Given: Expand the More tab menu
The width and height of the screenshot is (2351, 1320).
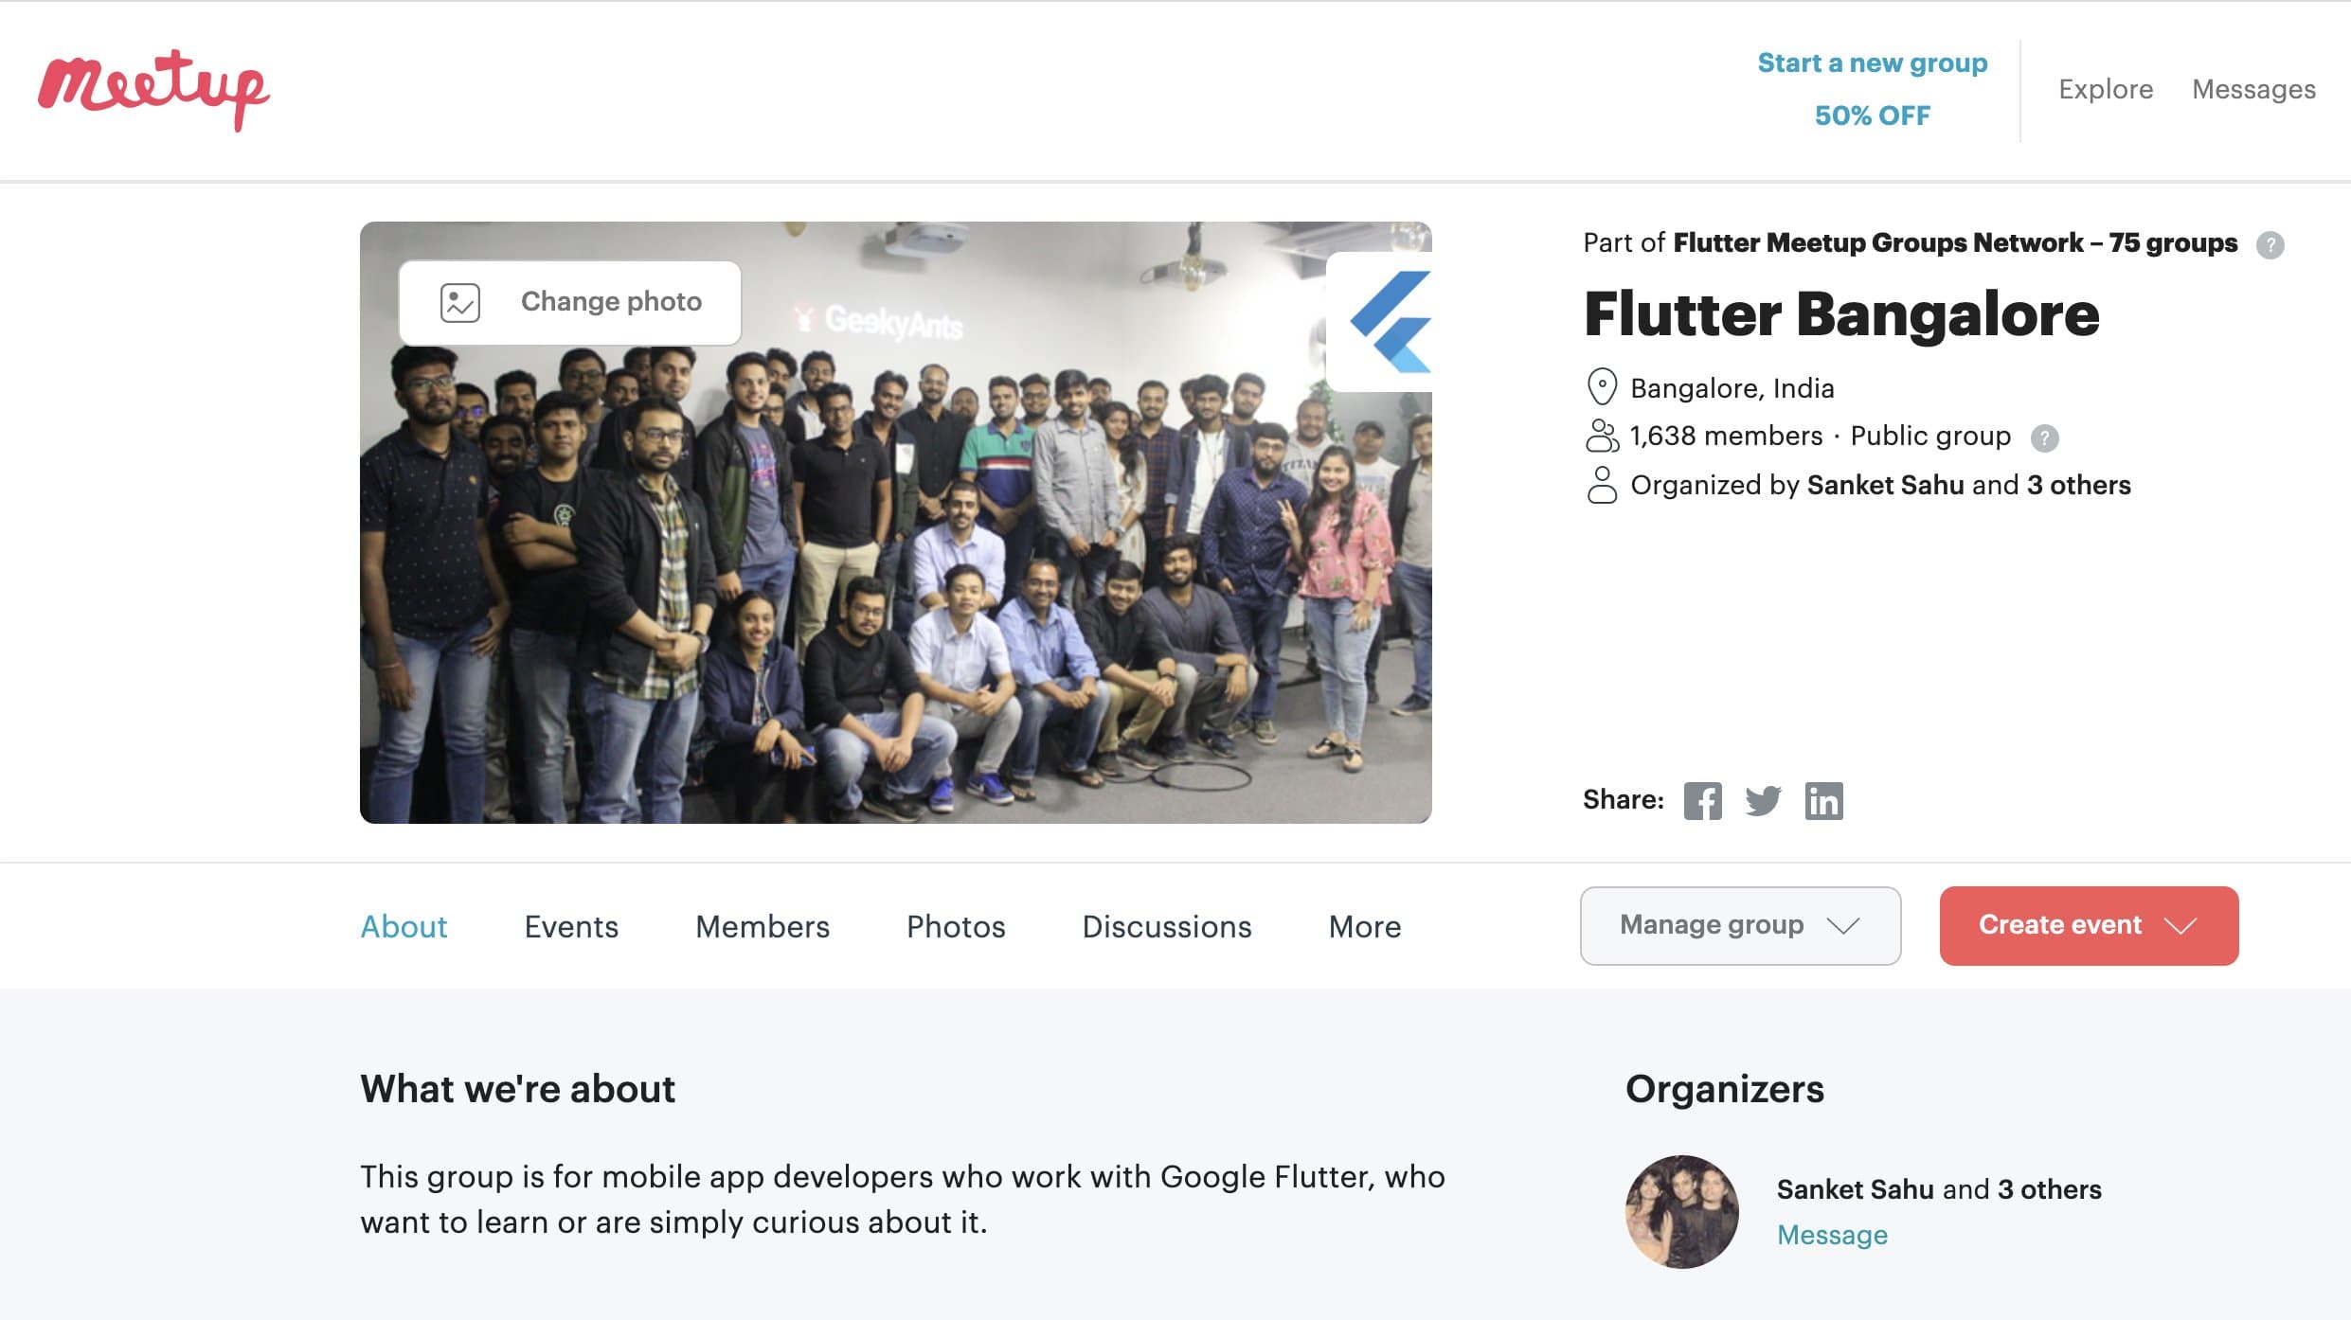Looking at the screenshot, I should (x=1364, y=926).
